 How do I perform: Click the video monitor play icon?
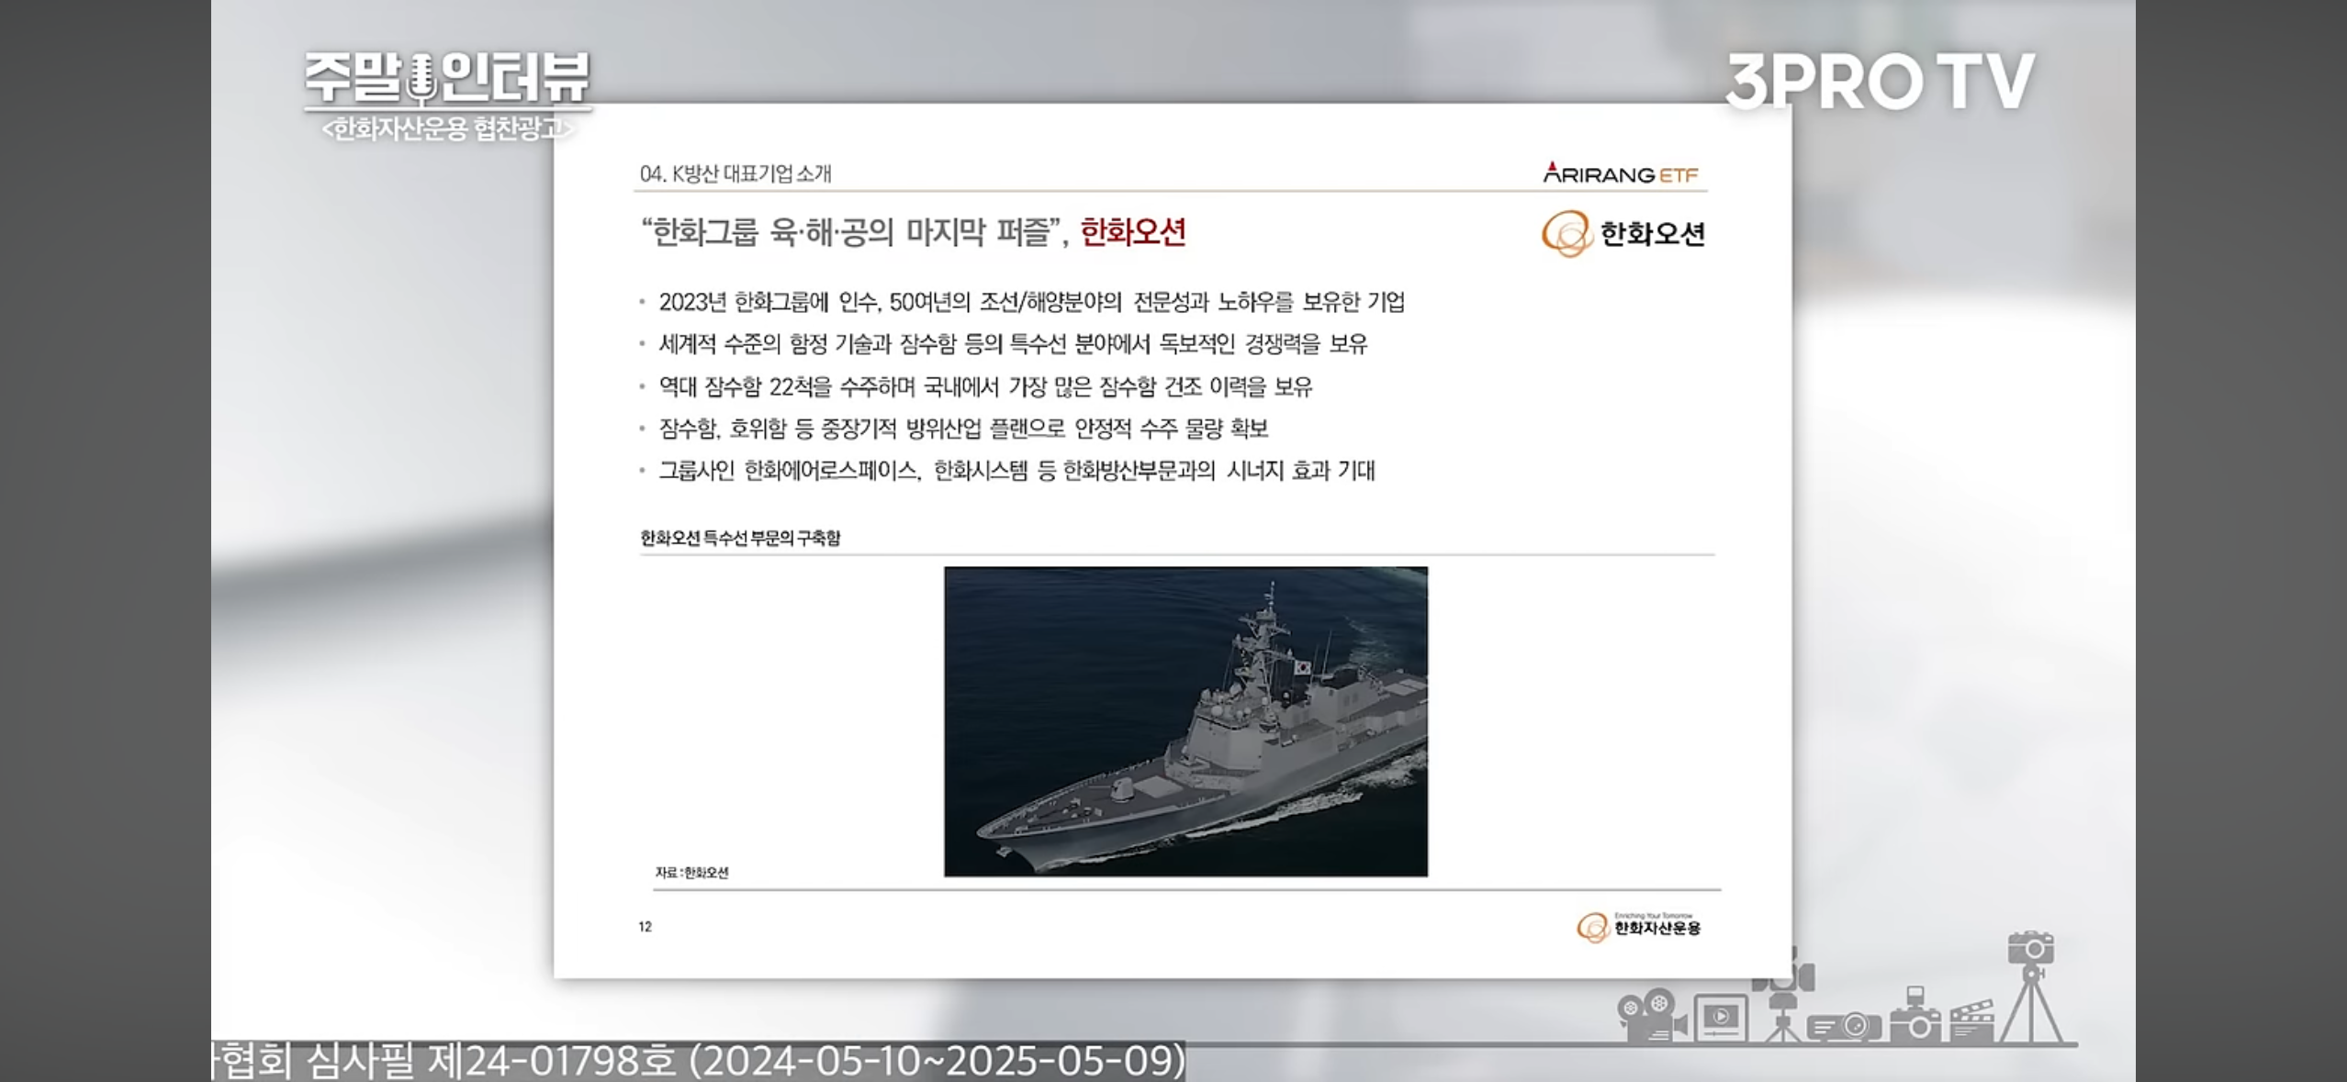tap(1720, 1017)
